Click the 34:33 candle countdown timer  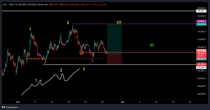point(200,56)
